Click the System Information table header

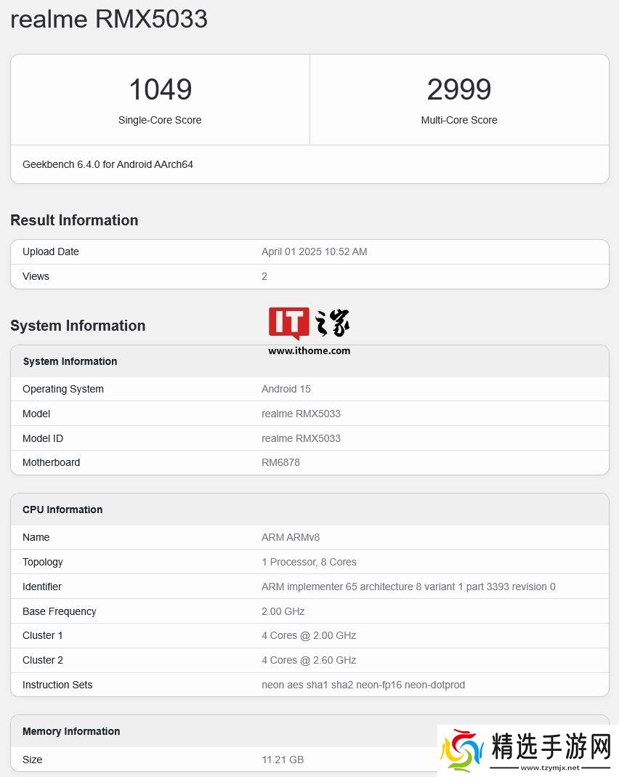tap(70, 361)
